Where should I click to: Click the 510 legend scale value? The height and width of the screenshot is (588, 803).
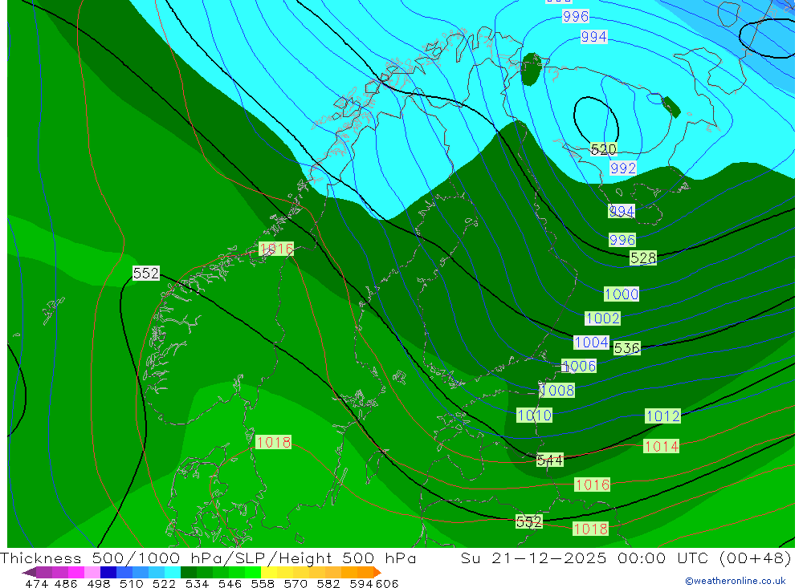click(131, 583)
